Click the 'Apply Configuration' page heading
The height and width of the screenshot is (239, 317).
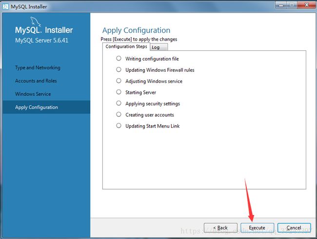136,30
